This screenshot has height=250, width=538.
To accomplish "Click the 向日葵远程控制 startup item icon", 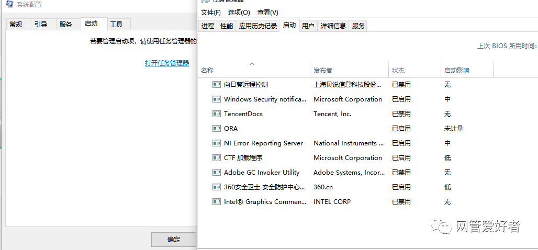I will click(x=217, y=84).
